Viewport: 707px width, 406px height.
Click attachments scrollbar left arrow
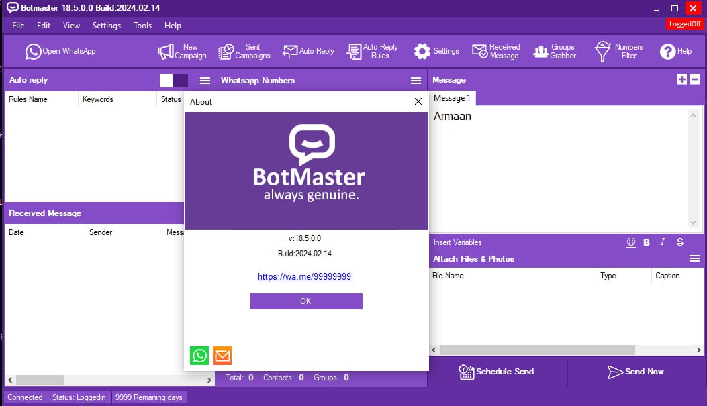(434, 350)
